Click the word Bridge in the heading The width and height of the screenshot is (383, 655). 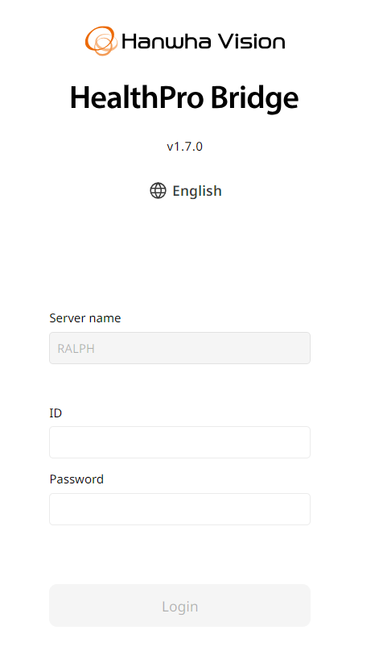point(254,97)
